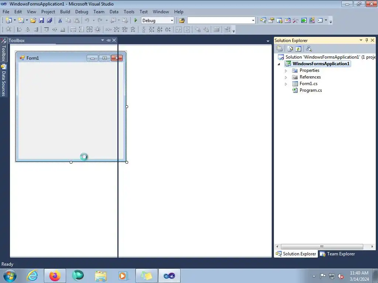Toggle auto-hide pin on Solution Explorer panel
Viewport: 378px width, 283px height.
coord(367,40)
